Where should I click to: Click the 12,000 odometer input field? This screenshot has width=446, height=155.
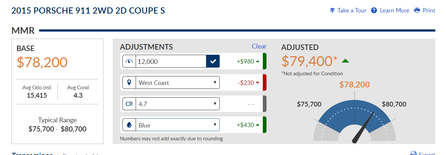pyautogui.click(x=171, y=61)
